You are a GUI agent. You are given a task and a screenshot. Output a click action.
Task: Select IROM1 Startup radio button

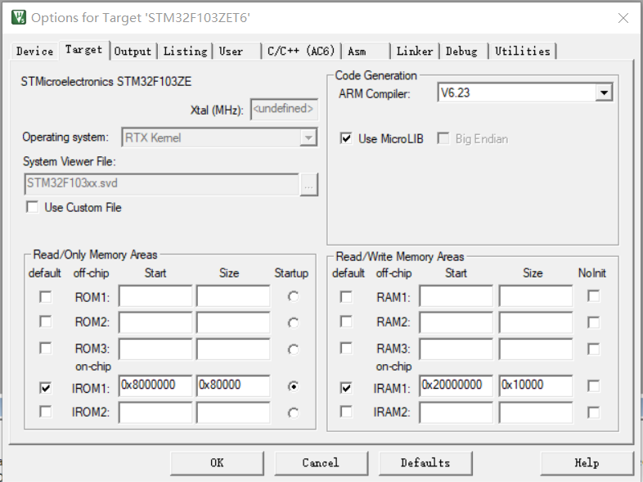(293, 386)
